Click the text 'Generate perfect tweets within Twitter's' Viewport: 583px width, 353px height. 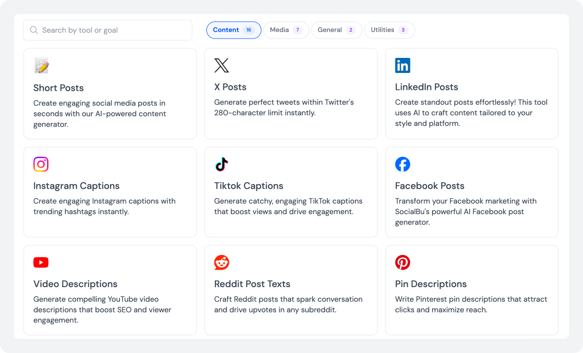tap(284, 102)
